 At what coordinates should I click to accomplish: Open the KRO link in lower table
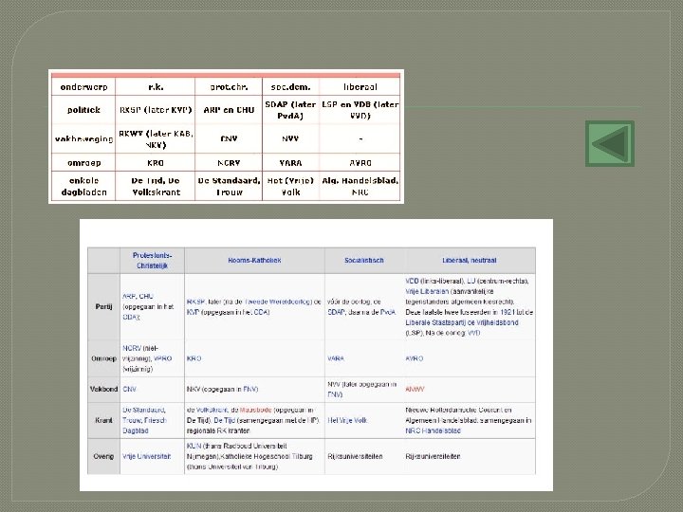pyautogui.click(x=194, y=358)
